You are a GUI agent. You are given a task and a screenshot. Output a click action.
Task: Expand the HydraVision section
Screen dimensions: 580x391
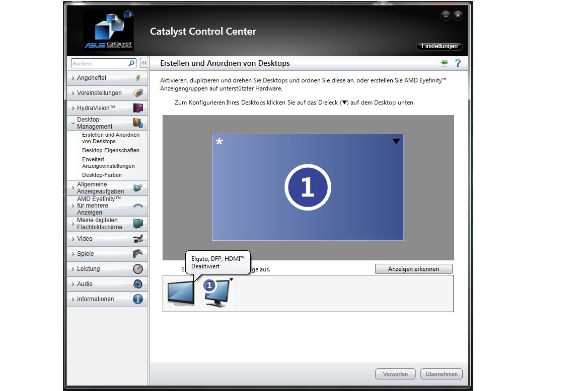click(107, 108)
